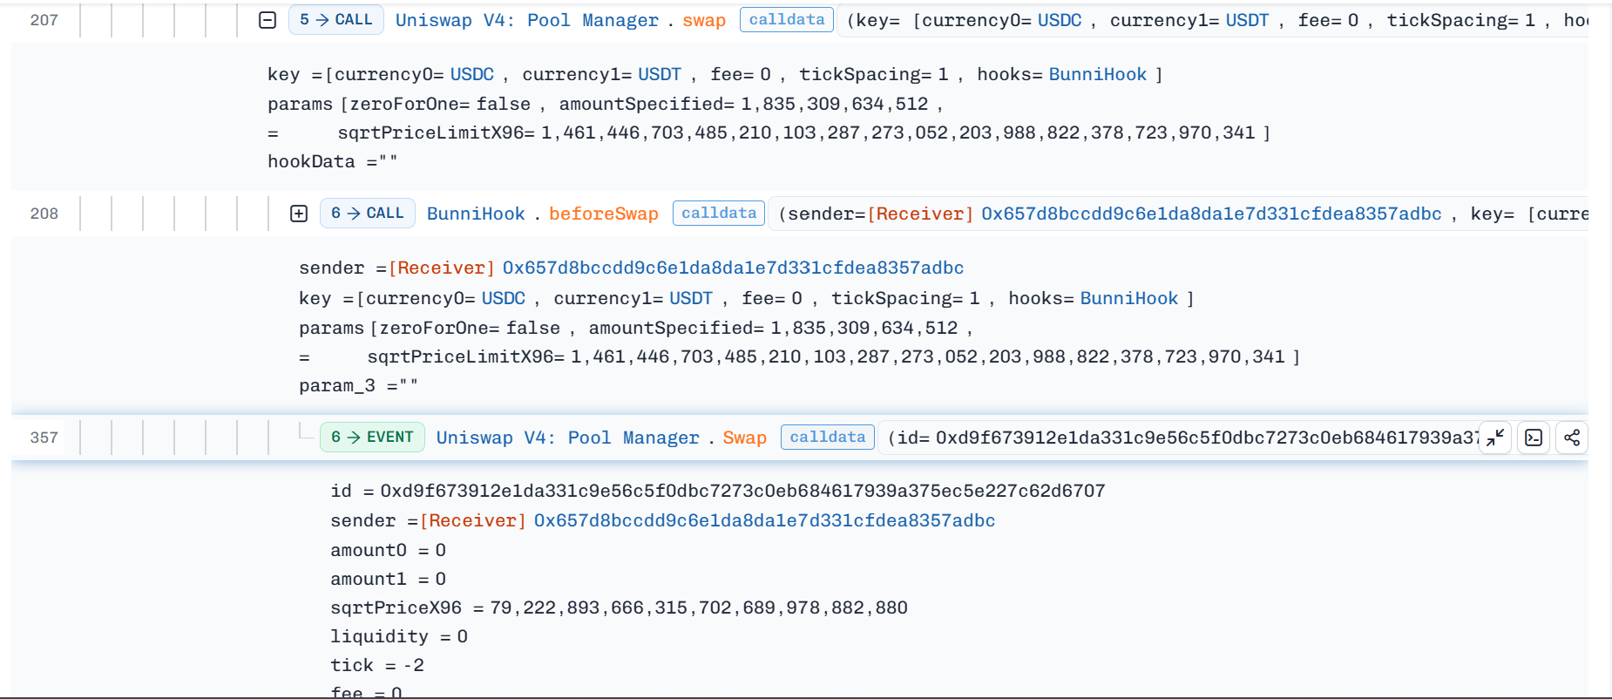Click the param_3 line in beforeSwap details
The image size is (1612, 699).
click(x=359, y=385)
